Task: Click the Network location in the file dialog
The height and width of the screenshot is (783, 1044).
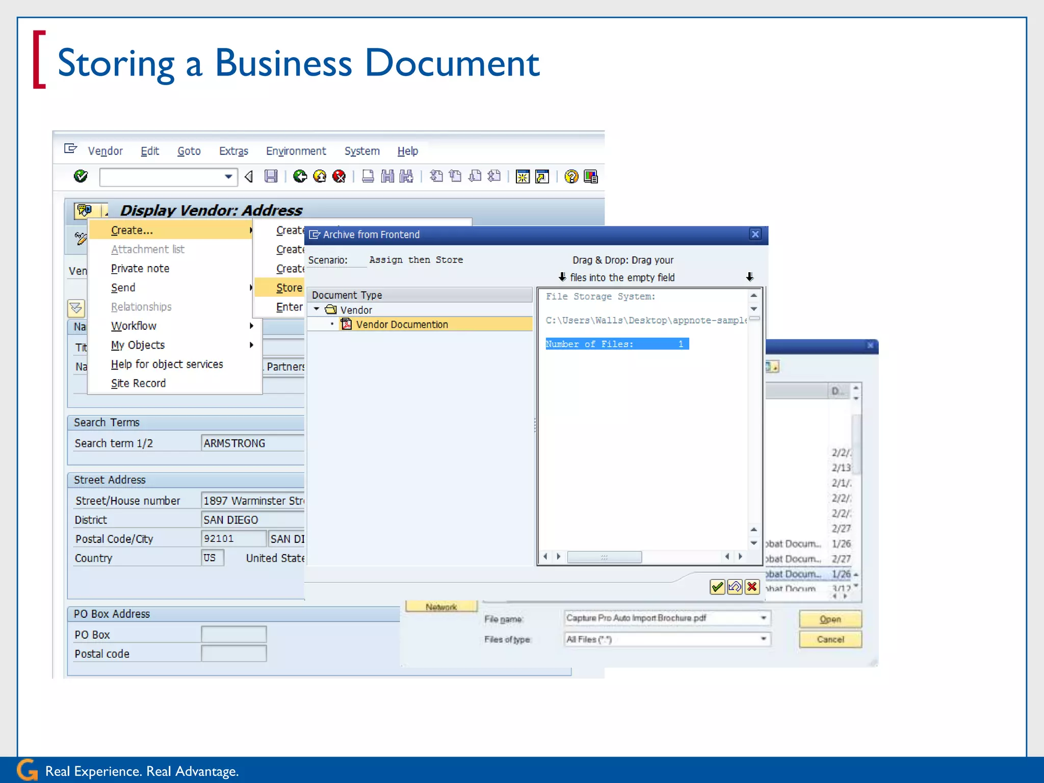Action: (441, 607)
